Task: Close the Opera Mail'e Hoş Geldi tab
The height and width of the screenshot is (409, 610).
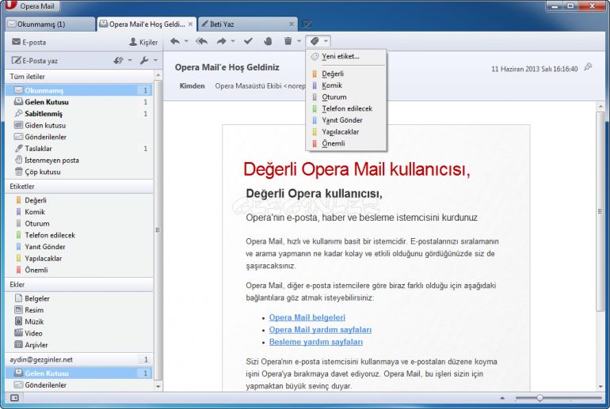Action: click(191, 24)
